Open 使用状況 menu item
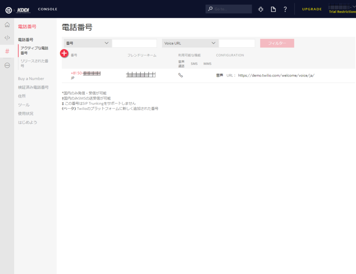356x274 pixels. coord(26,113)
